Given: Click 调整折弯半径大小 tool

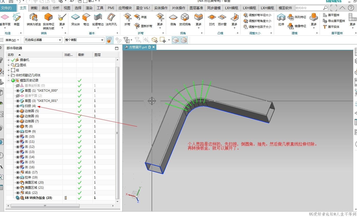Looking at the screenshot, I should [257, 15].
